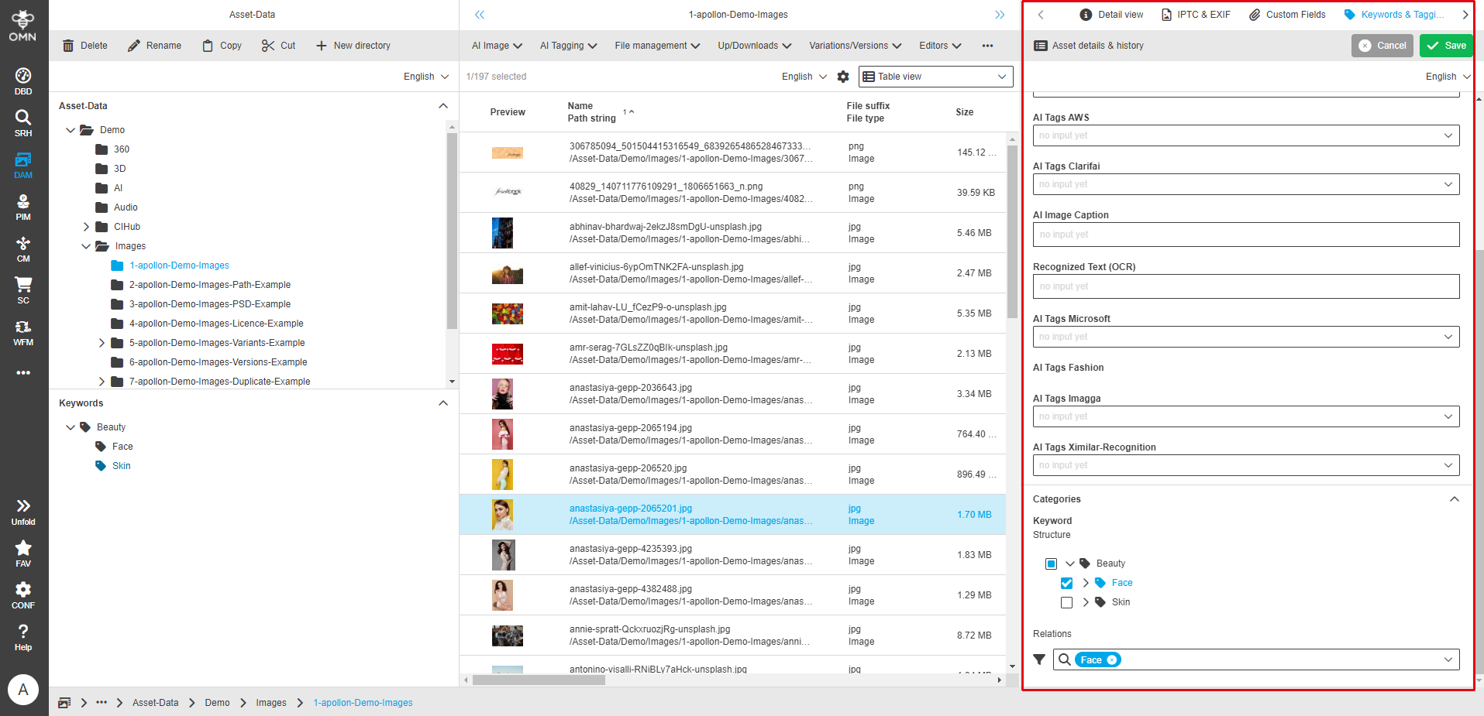
Task: Open the filter icon in the Relations section
Action: [1039, 659]
